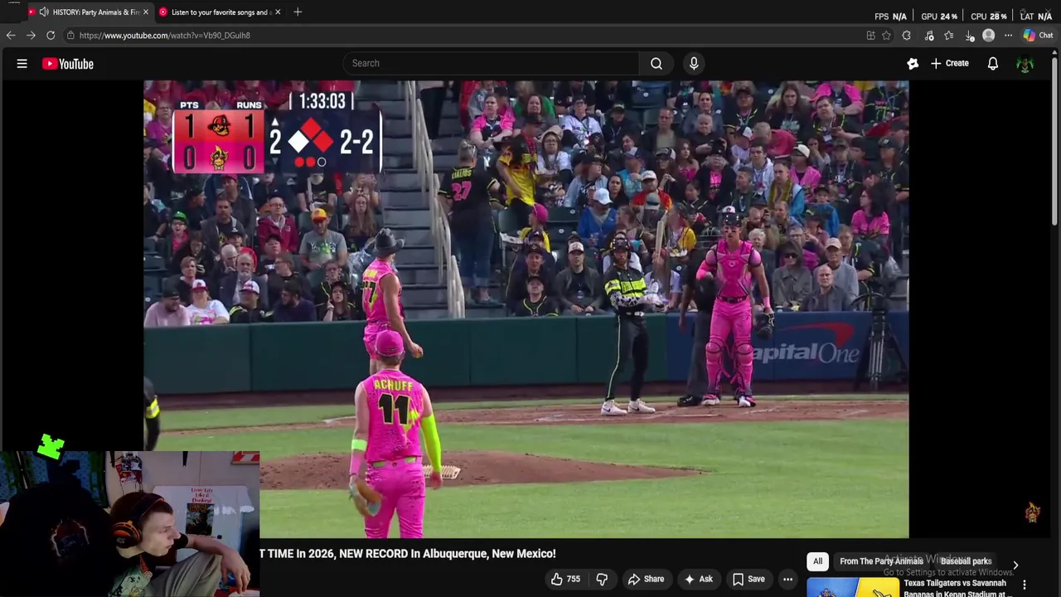
Task: Click in the YouTube search box
Action: (491, 63)
